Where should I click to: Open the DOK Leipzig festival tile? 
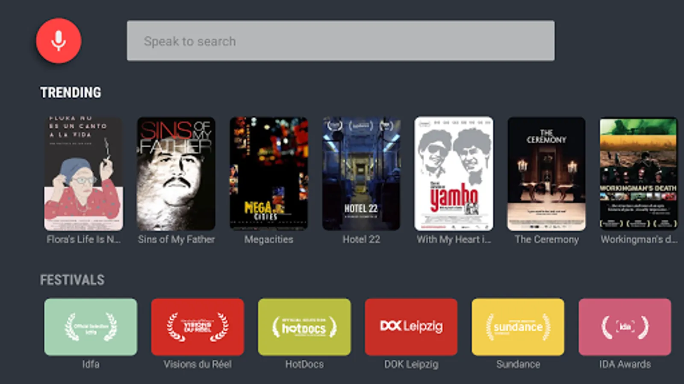411,327
